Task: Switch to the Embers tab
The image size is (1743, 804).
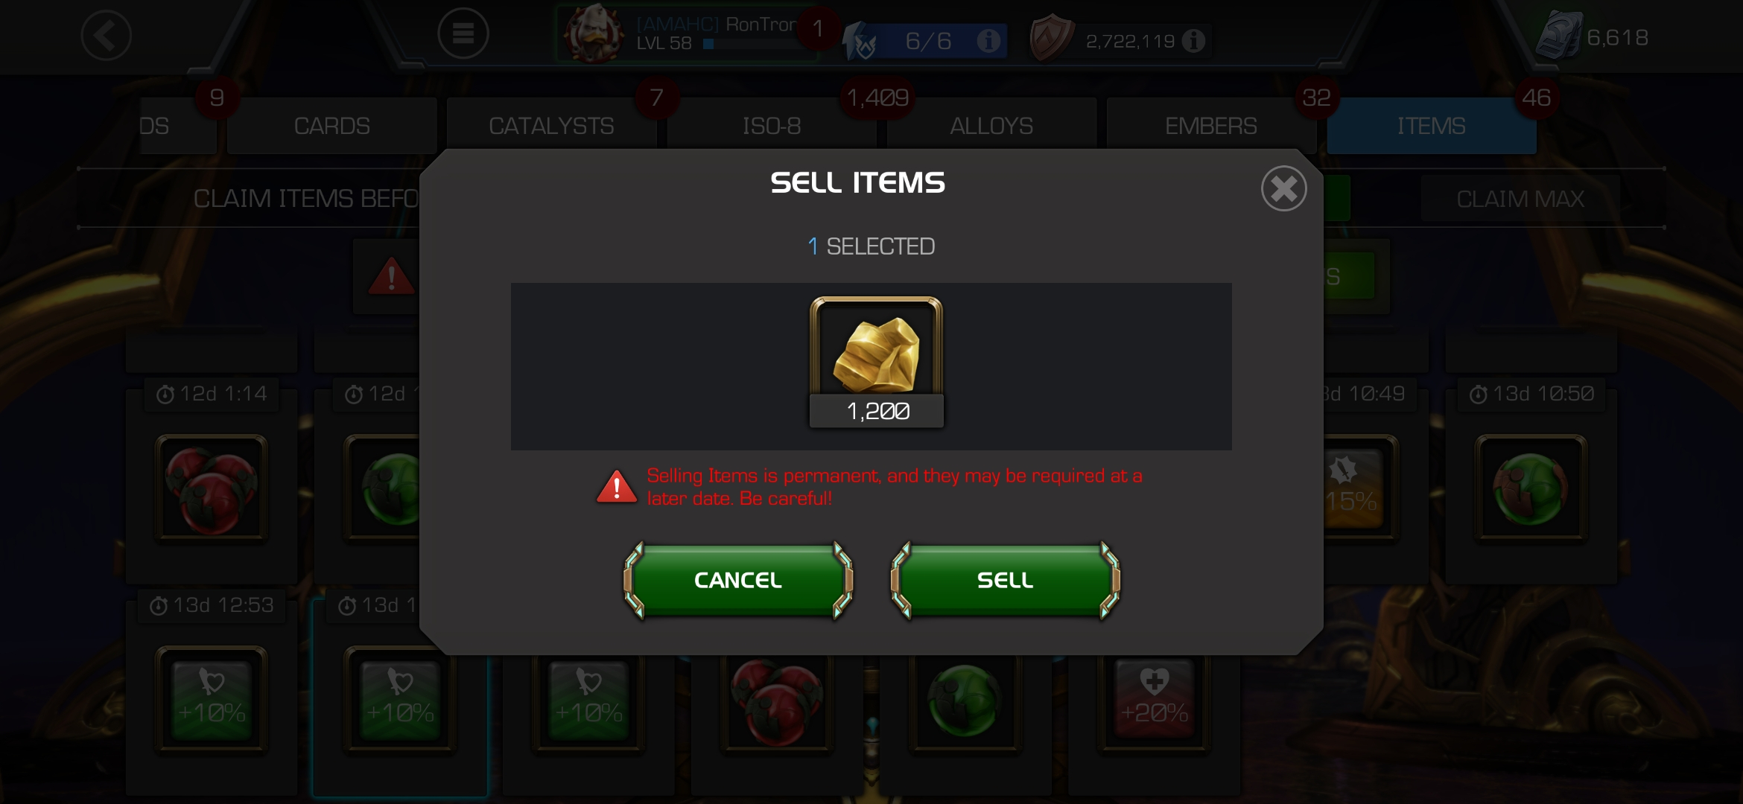Action: [1211, 126]
